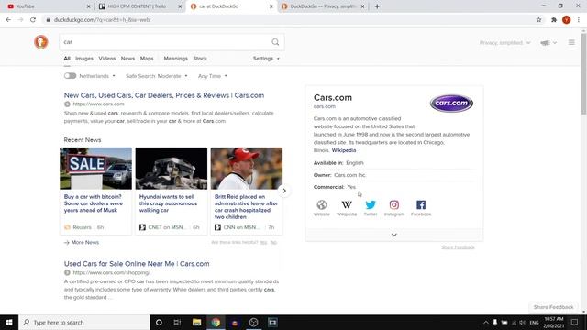Open Settings dropdown
Viewport: 587px width, 330px height.
[266, 59]
